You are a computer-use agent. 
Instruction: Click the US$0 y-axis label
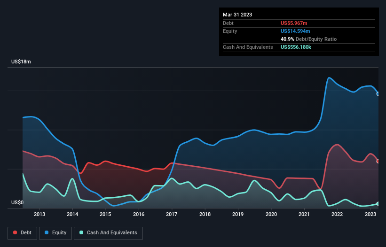17,202
